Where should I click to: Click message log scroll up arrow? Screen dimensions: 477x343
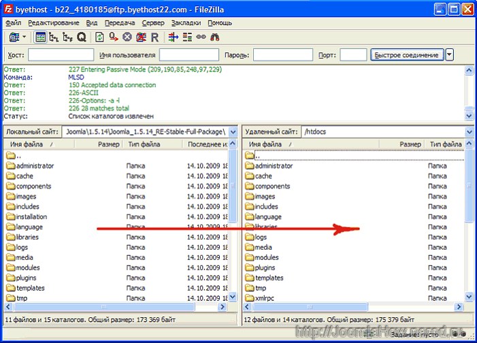tap(469, 71)
